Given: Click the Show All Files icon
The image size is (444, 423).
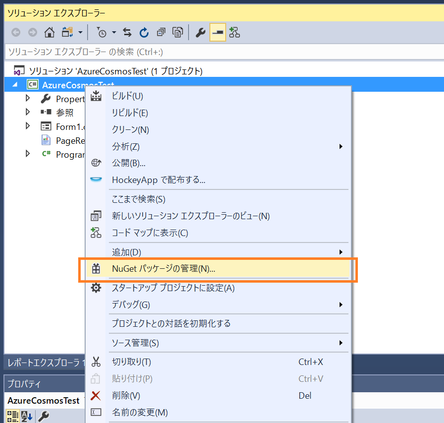Looking at the screenshot, I should click(178, 32).
